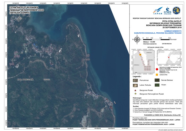Click the compass rose north arrow
The height and width of the screenshot is (131, 186).
point(137,40)
